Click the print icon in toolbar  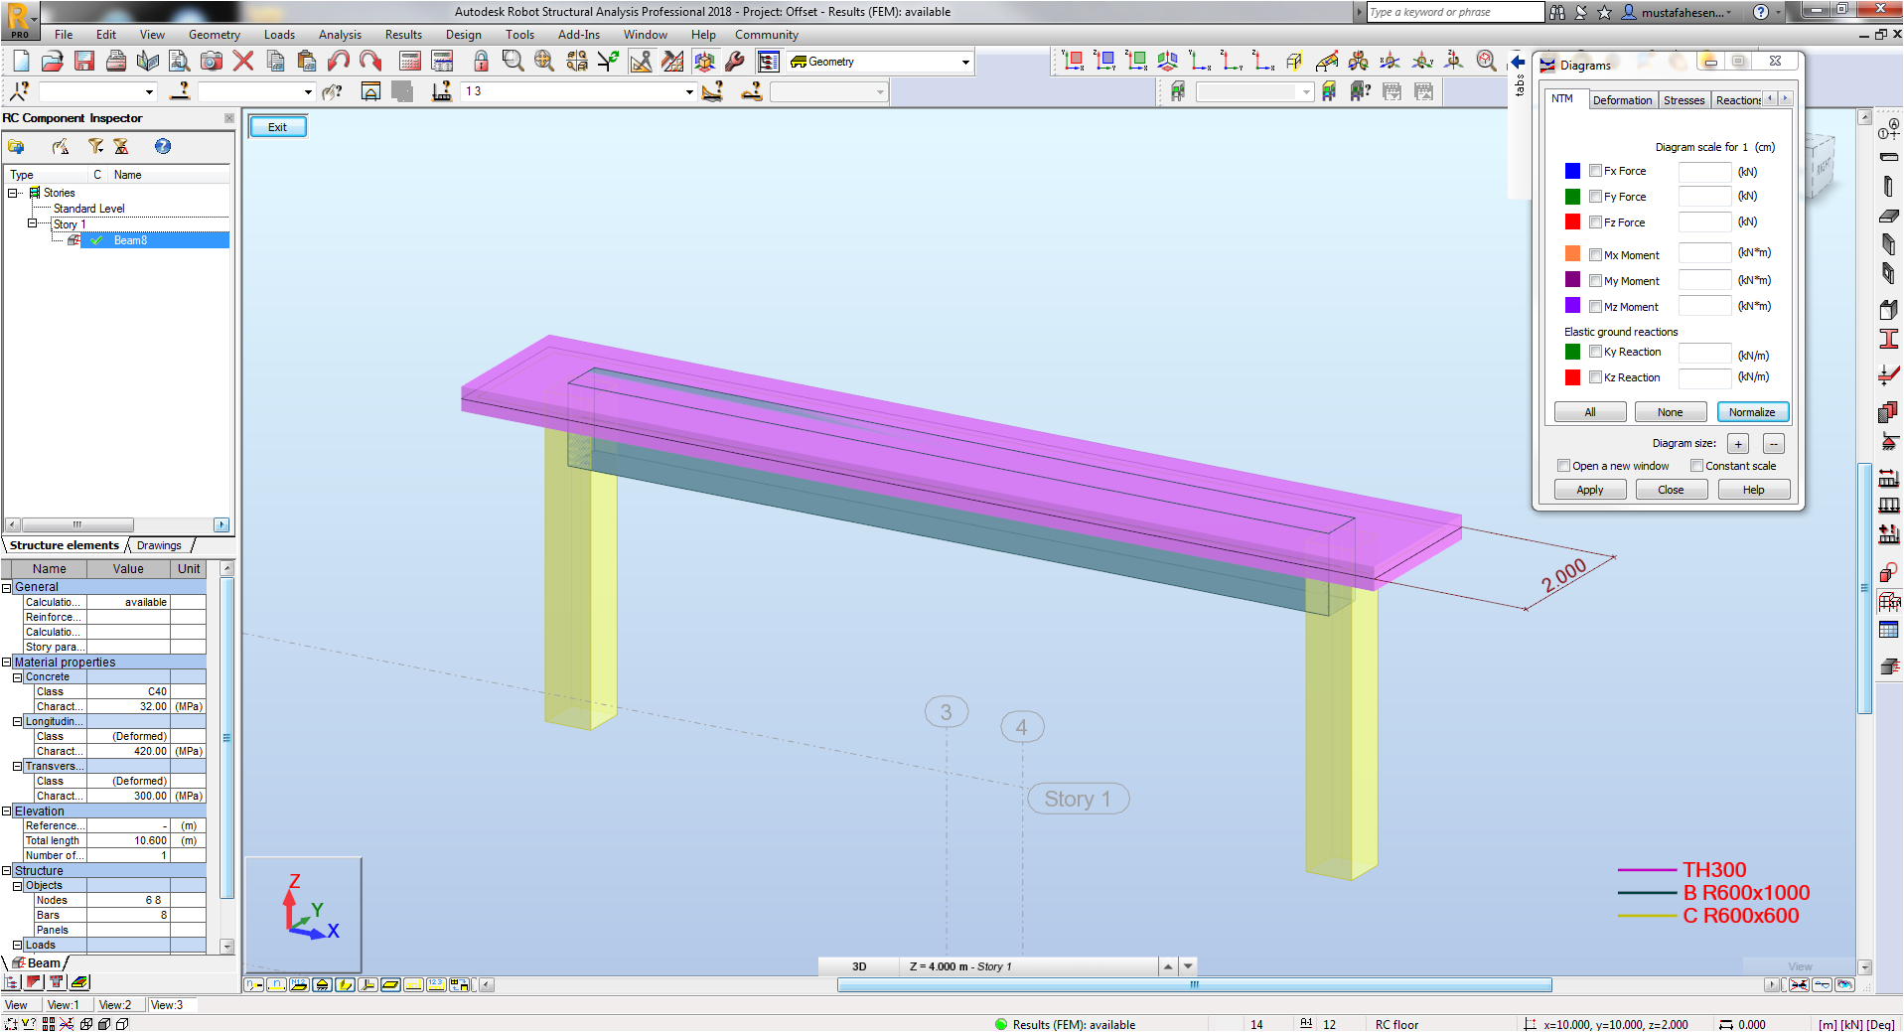click(x=116, y=62)
